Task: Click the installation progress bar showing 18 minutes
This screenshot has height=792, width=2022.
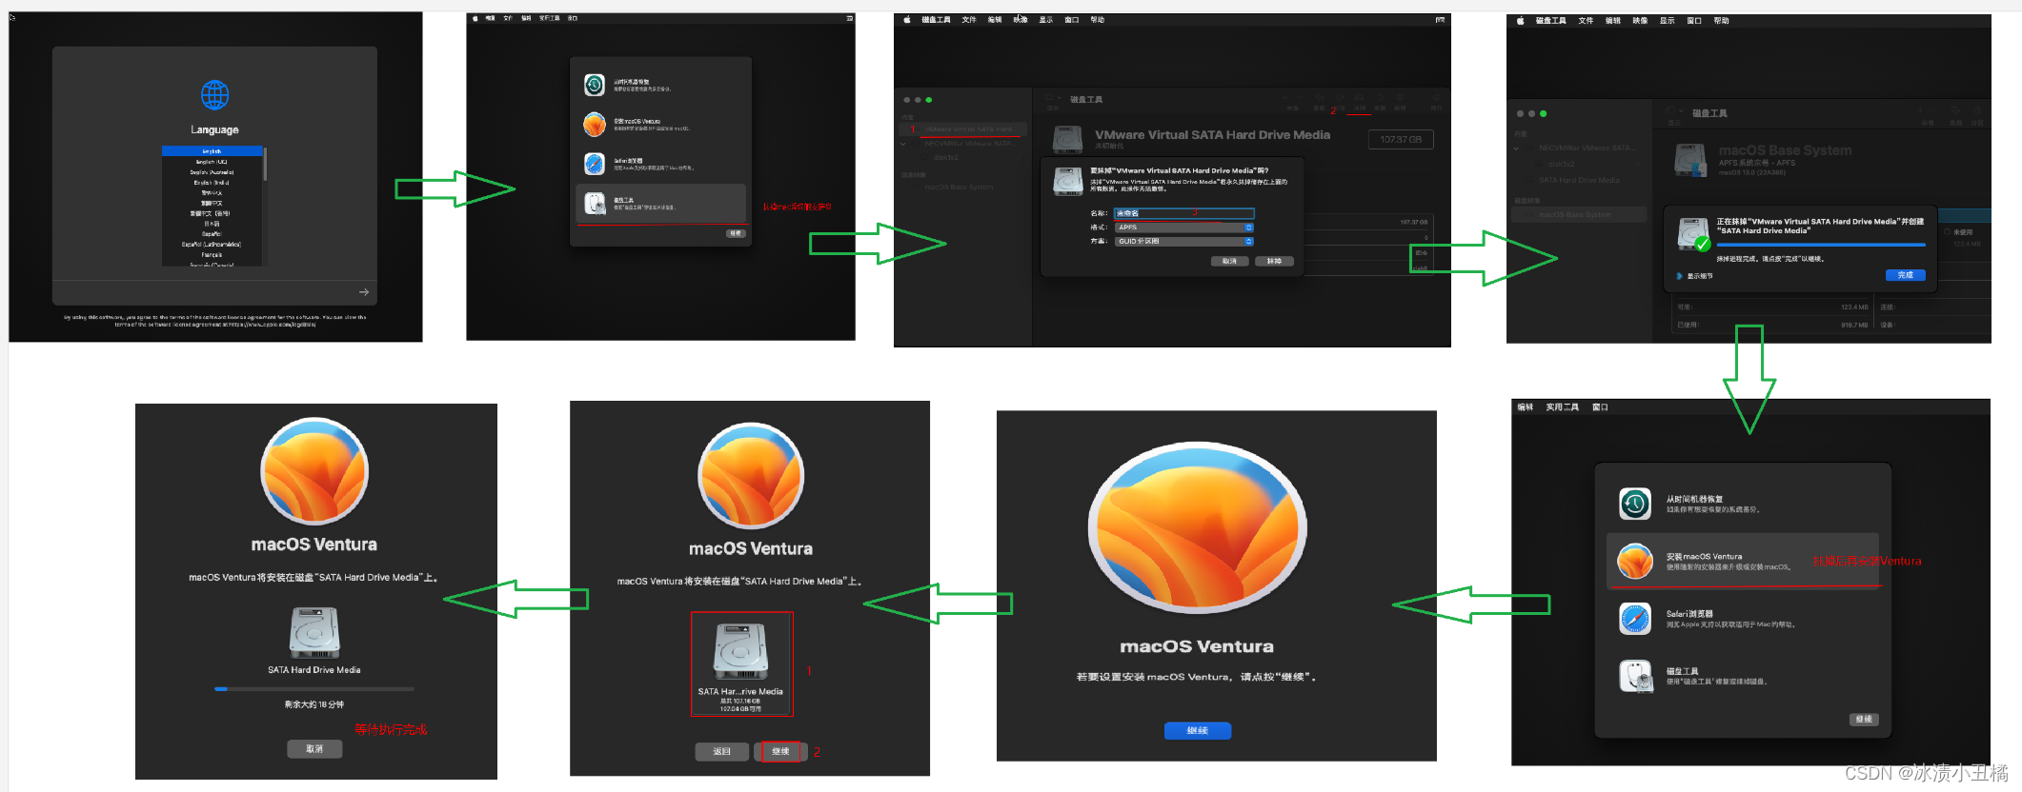Action: (314, 688)
